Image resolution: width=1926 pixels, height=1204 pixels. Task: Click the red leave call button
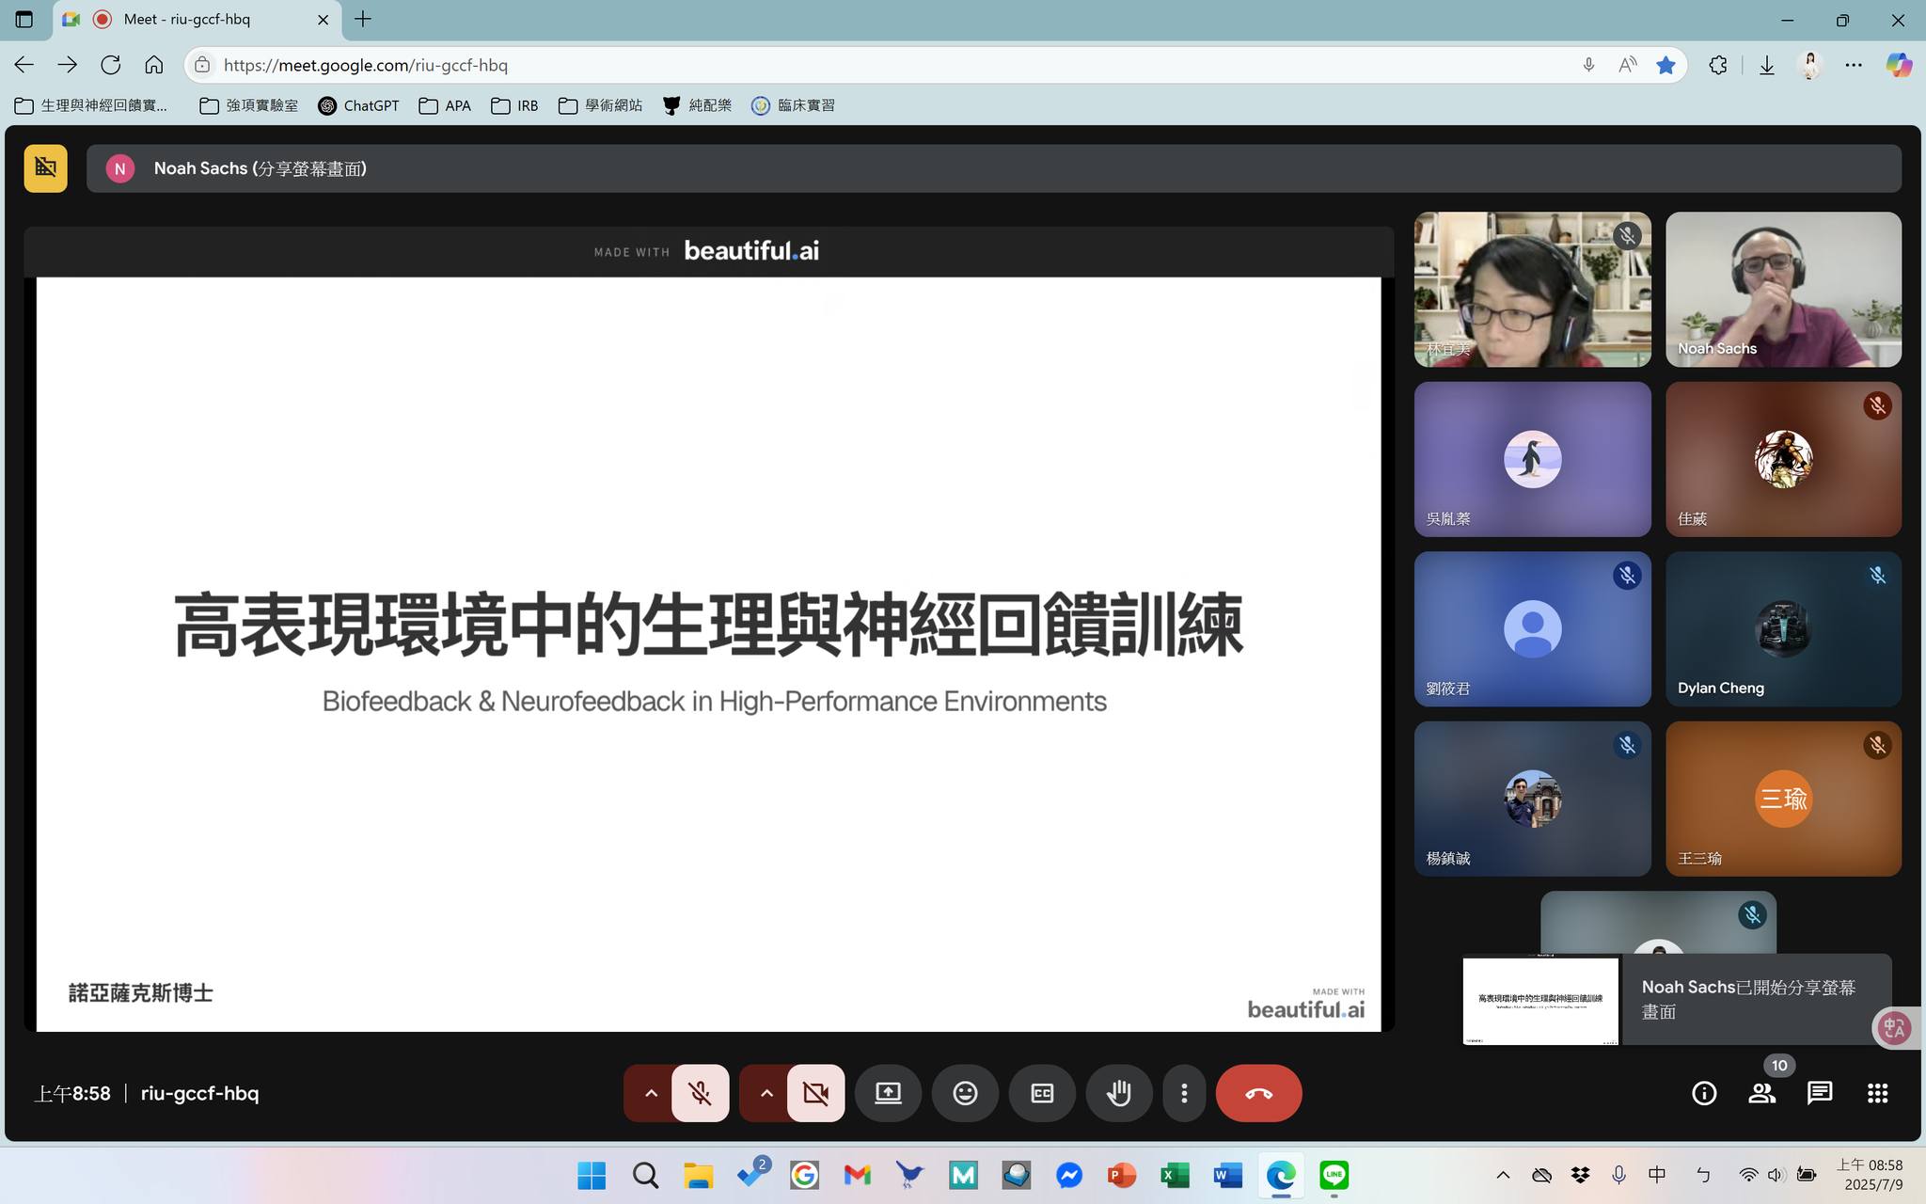1258,1093
